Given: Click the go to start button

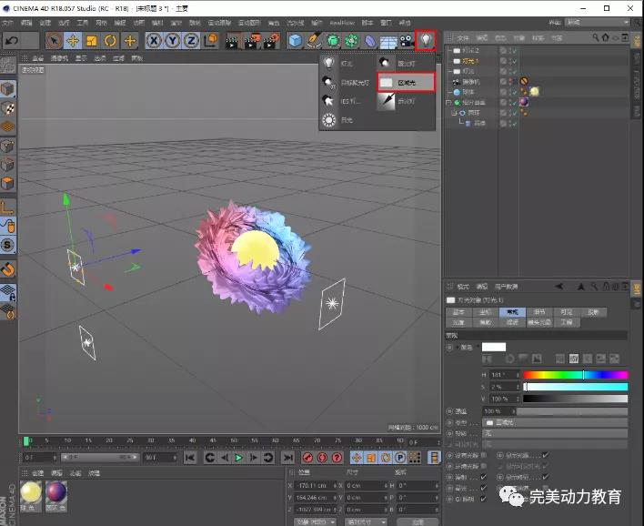Looking at the screenshot, I should pos(189,458).
